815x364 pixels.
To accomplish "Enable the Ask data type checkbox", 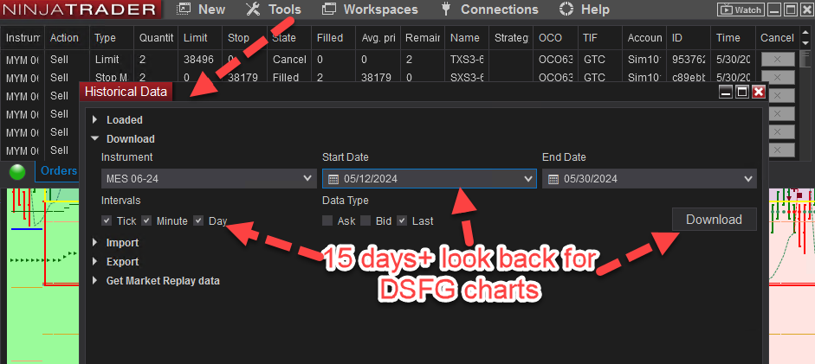I will (x=327, y=220).
